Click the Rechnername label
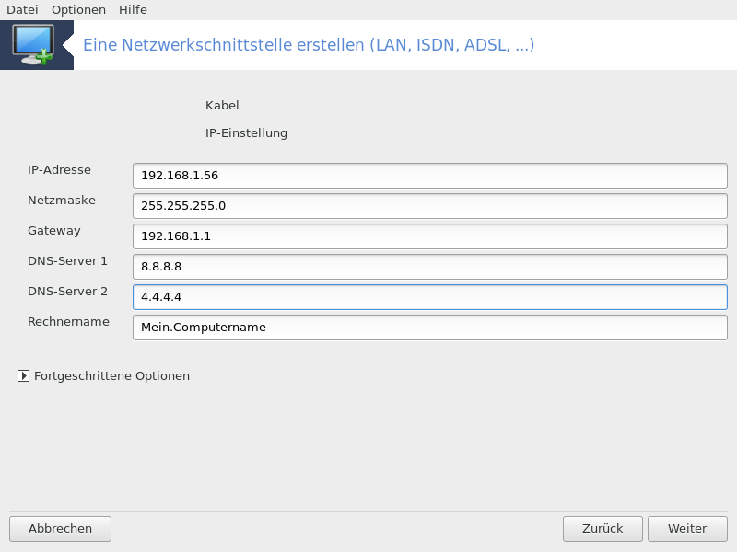 68,321
